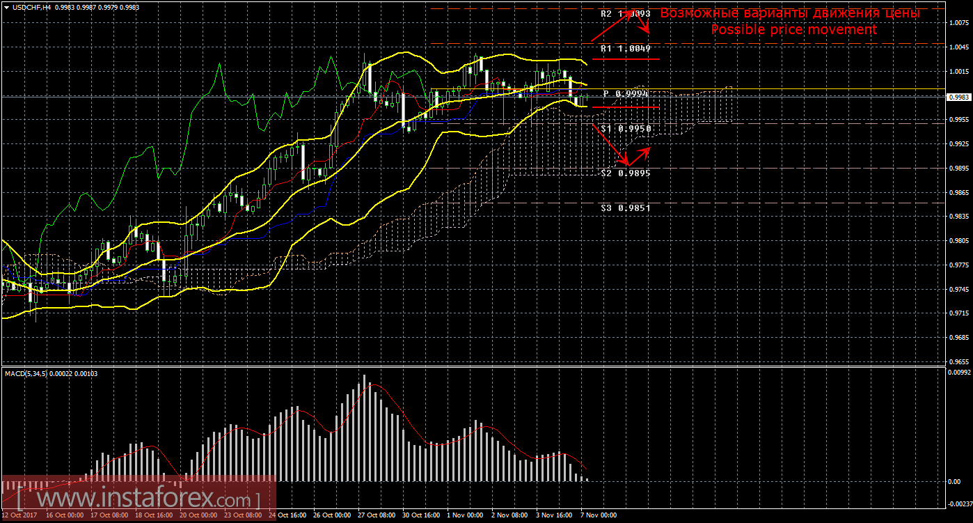Click the '7 Nov 00:00' time axis label

tap(599, 516)
